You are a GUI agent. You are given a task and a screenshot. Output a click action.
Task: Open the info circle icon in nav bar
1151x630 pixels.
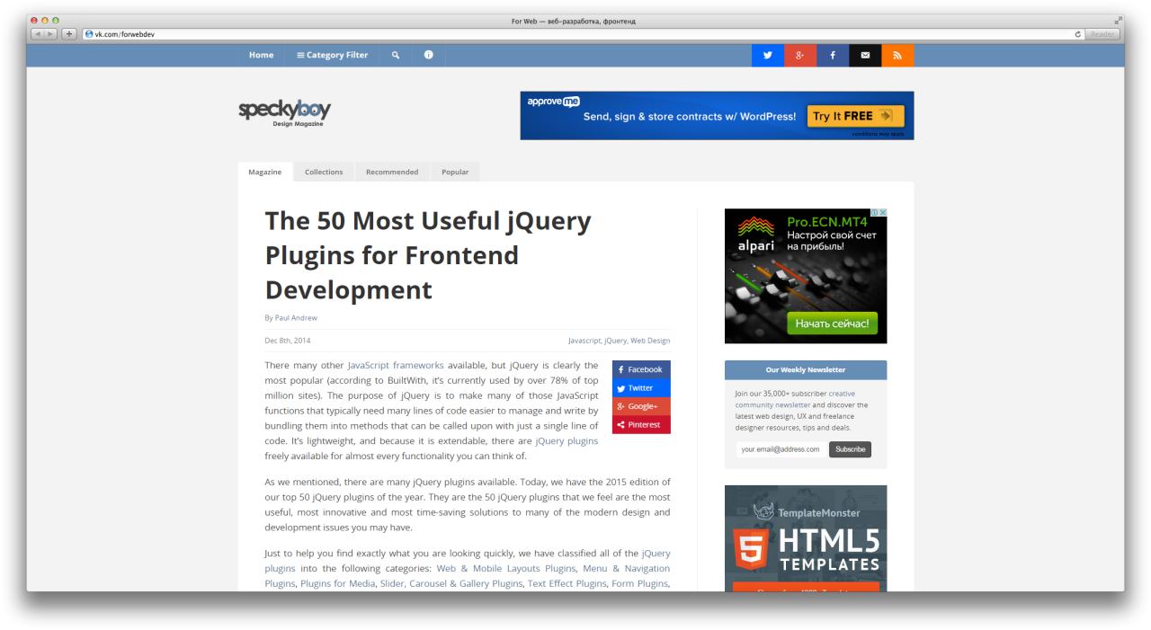tap(428, 55)
